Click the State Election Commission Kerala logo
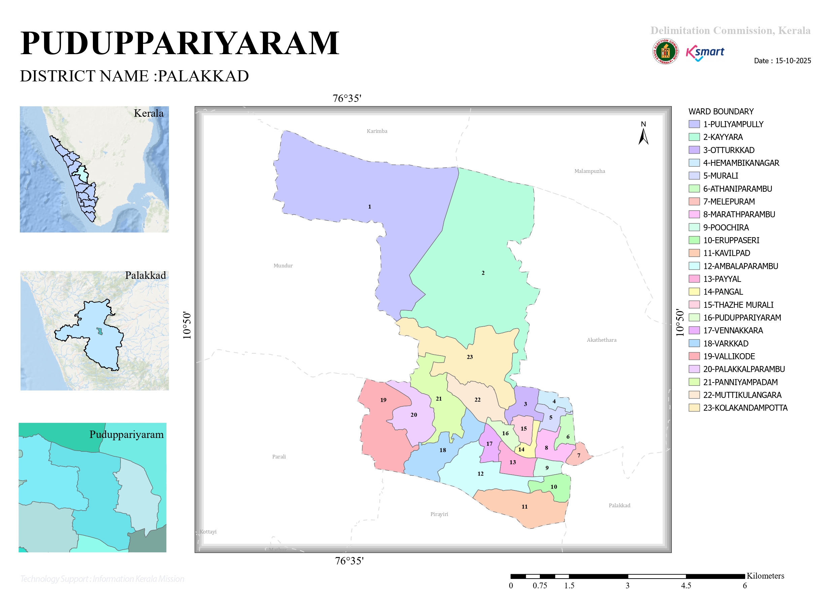Viewport: 835px width, 590px height. (x=665, y=51)
